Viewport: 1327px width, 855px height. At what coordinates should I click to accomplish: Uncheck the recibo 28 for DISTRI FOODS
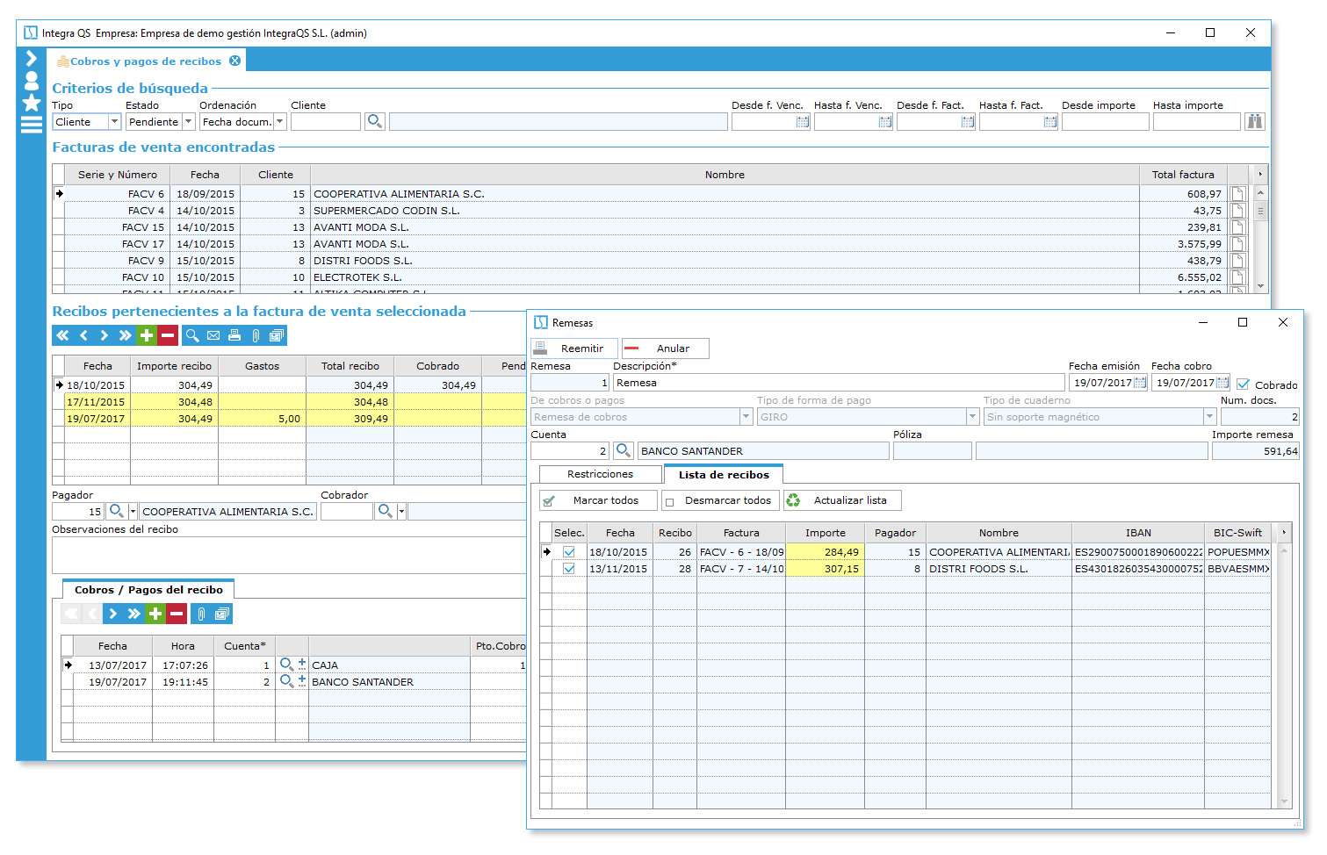570,568
